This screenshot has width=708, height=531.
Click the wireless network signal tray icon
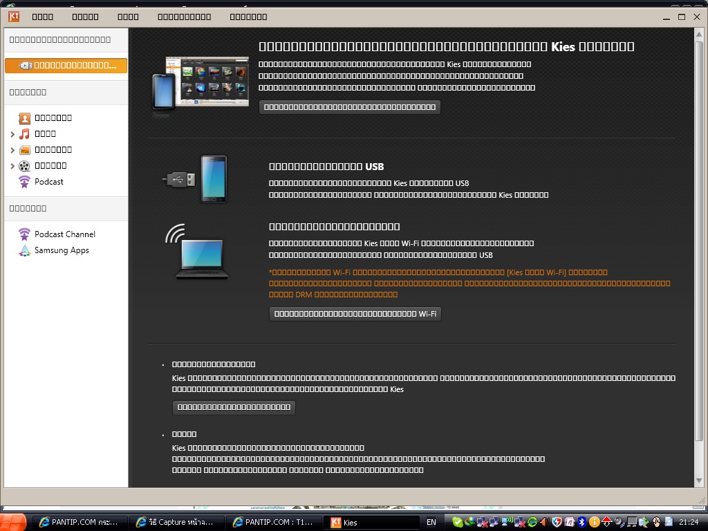pyautogui.click(x=507, y=523)
